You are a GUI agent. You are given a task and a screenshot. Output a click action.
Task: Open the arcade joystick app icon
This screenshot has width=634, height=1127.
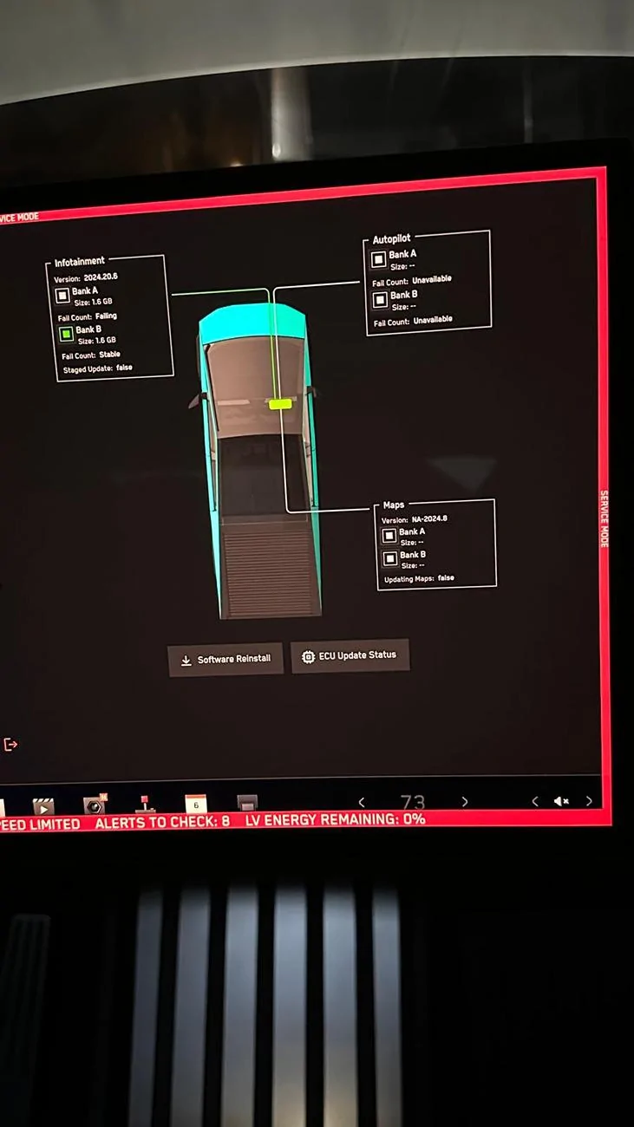point(145,804)
